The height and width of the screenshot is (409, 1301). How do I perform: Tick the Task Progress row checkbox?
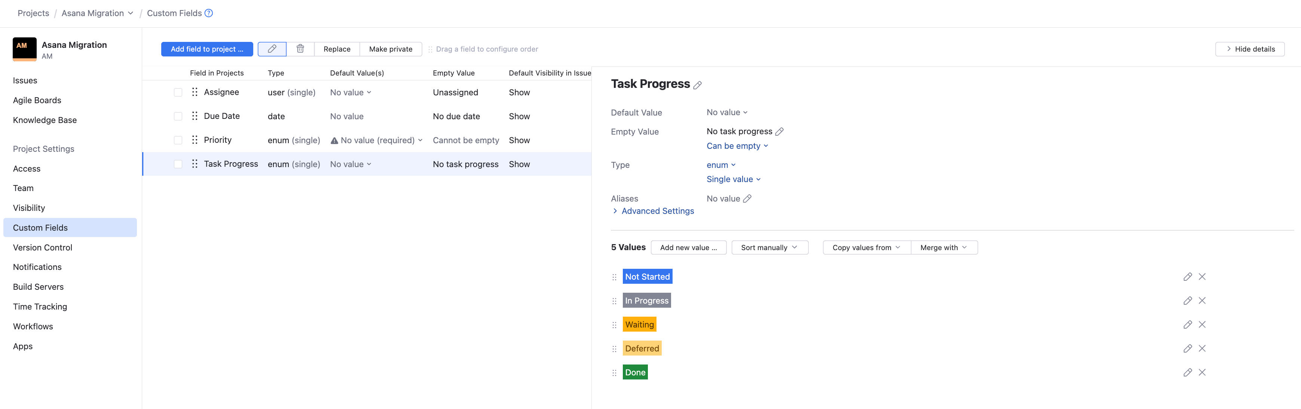178,164
